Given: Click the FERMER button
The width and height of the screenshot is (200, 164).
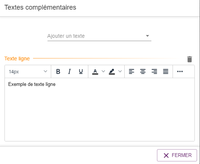Looking at the screenshot, I should tap(177, 155).
